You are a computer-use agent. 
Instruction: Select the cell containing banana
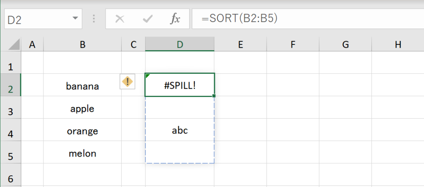coord(82,86)
